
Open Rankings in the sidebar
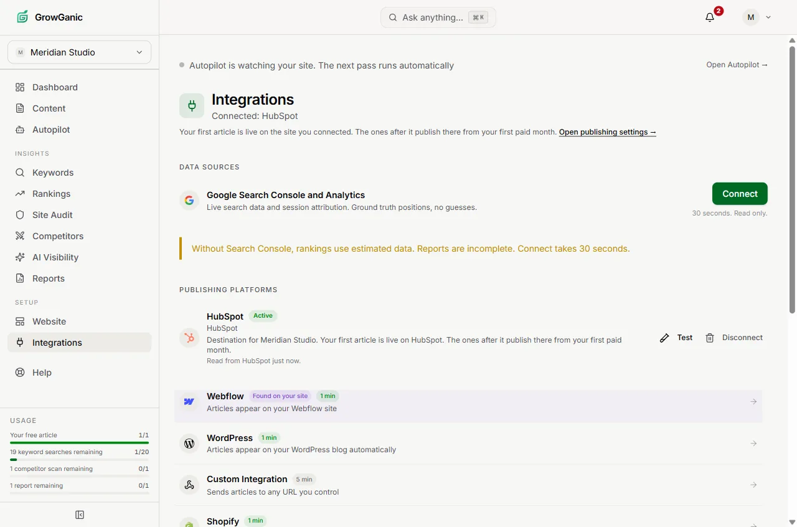[79, 194]
